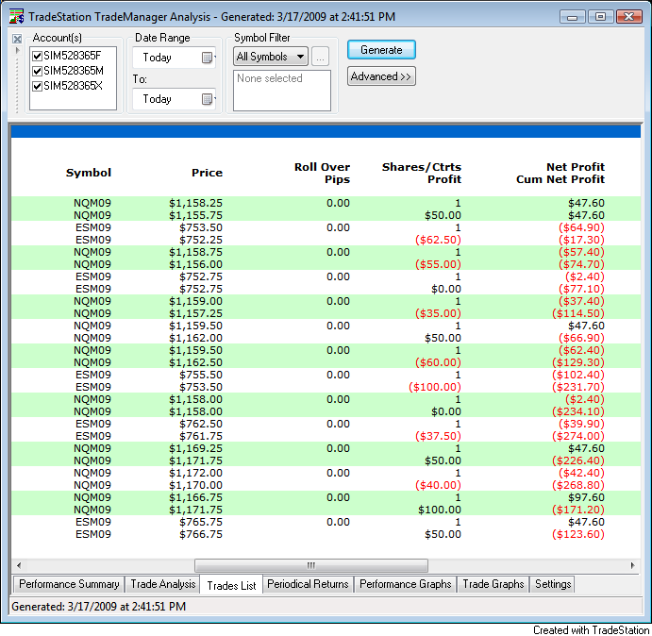Click the None selected symbol list box
Viewport: 652px width, 636px height.
coord(282,91)
